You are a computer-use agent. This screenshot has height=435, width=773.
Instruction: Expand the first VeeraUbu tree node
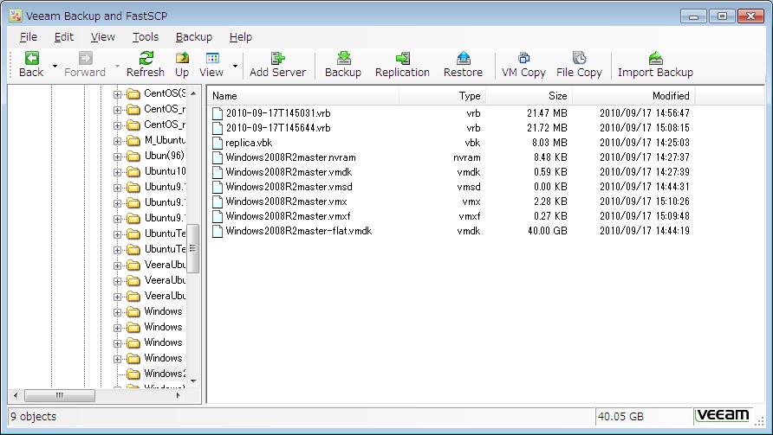click(117, 265)
